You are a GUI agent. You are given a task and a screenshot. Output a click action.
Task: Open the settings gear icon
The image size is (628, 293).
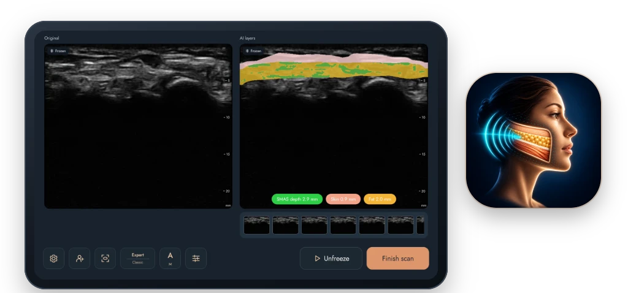(54, 259)
